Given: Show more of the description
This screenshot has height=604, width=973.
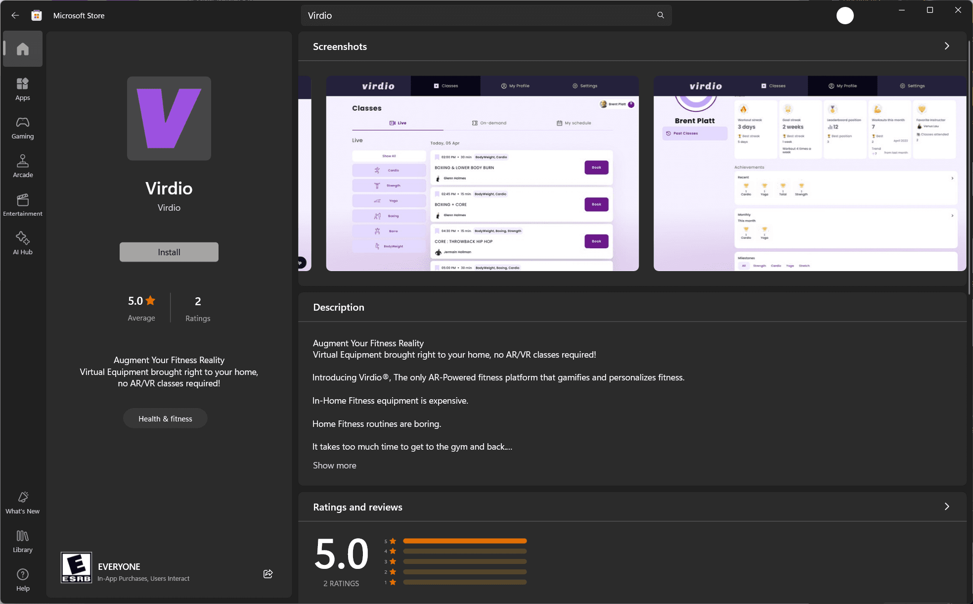Looking at the screenshot, I should (334, 465).
